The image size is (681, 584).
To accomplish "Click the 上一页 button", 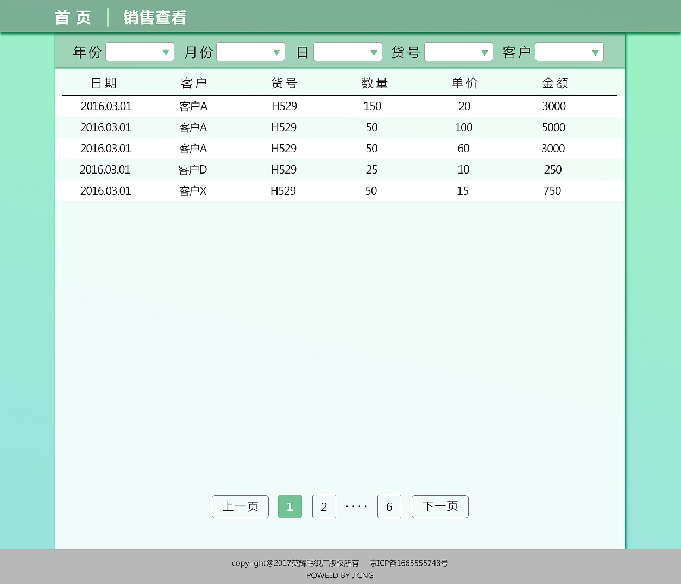I will pyautogui.click(x=240, y=506).
